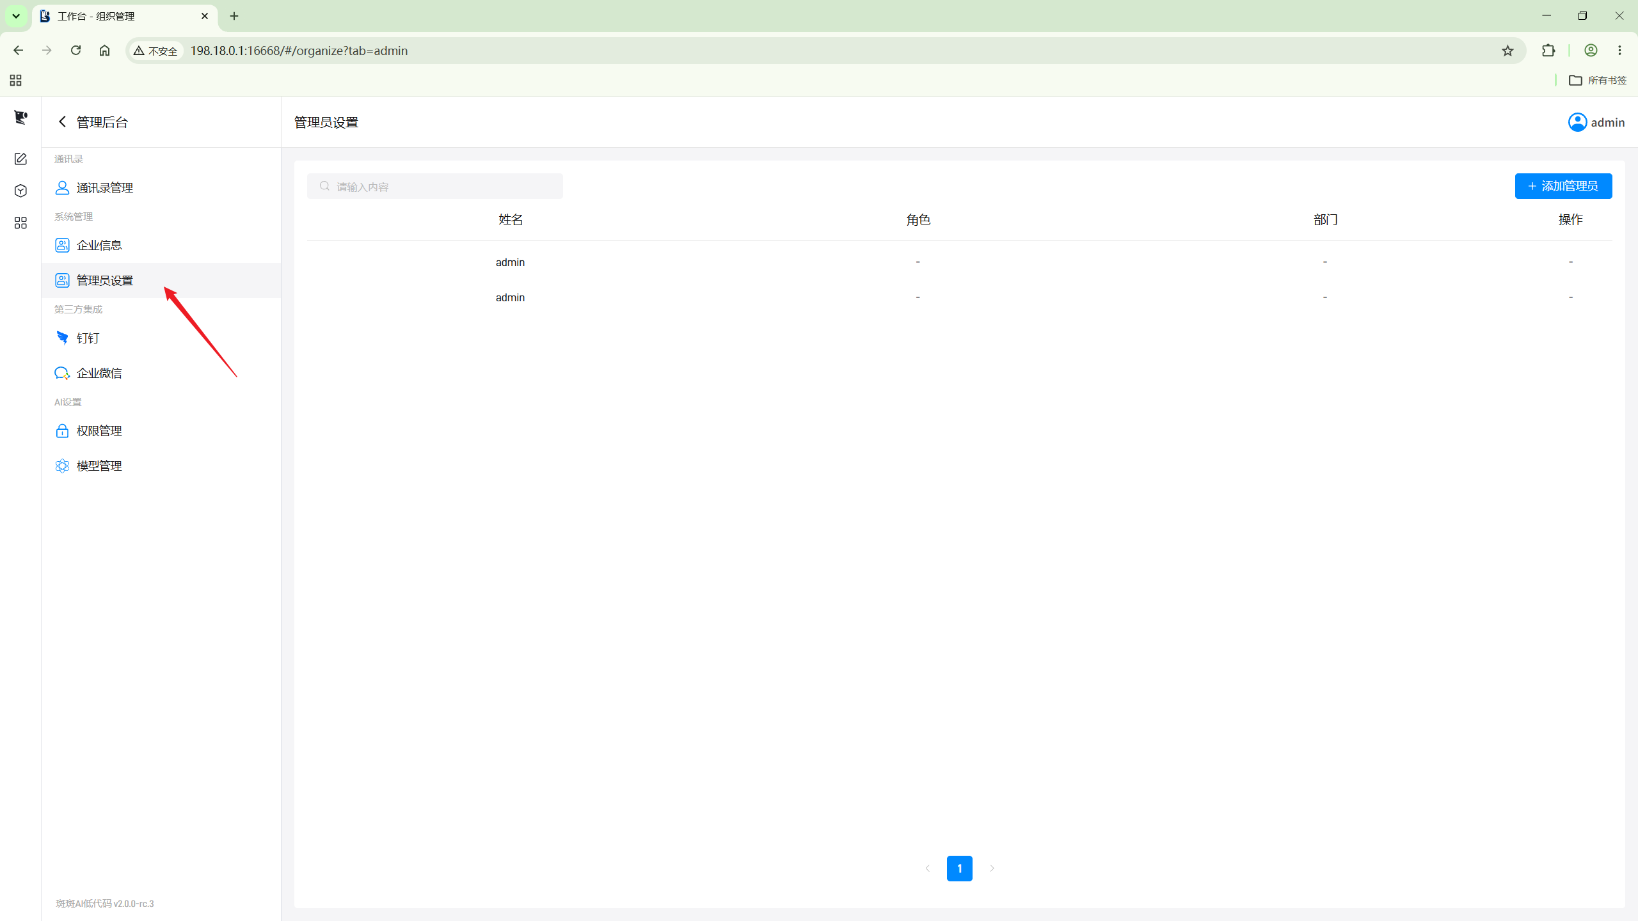The width and height of the screenshot is (1638, 921).
Task: Click the 不安全 site security indicator
Action: [155, 51]
